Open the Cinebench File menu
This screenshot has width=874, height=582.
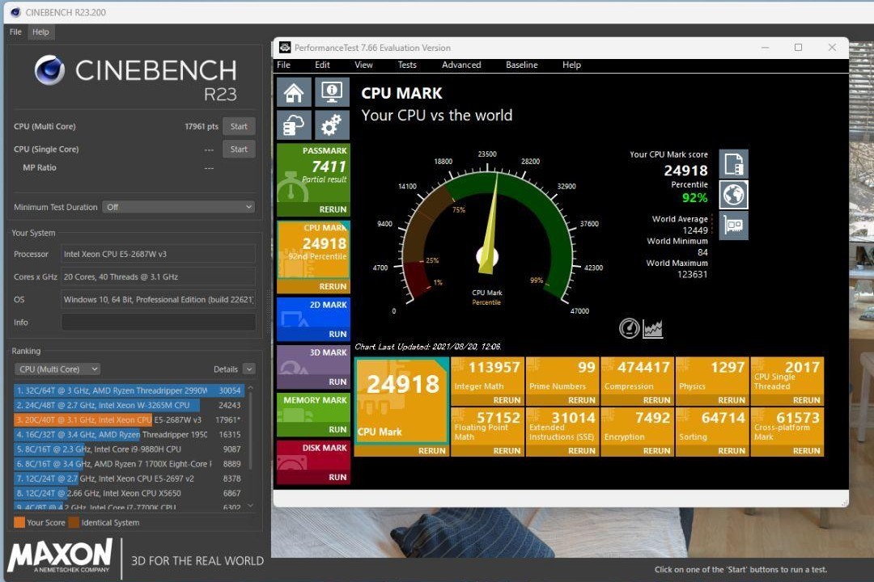tap(15, 32)
